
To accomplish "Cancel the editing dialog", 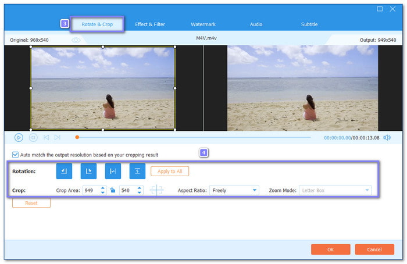I will 374,249.
